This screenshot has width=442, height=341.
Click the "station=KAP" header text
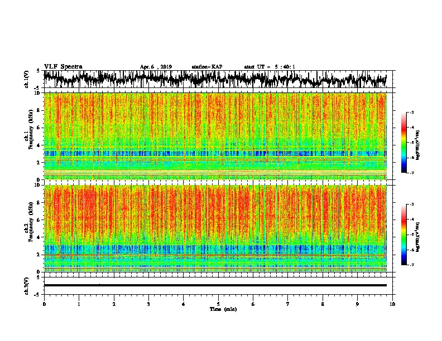pos(207,67)
